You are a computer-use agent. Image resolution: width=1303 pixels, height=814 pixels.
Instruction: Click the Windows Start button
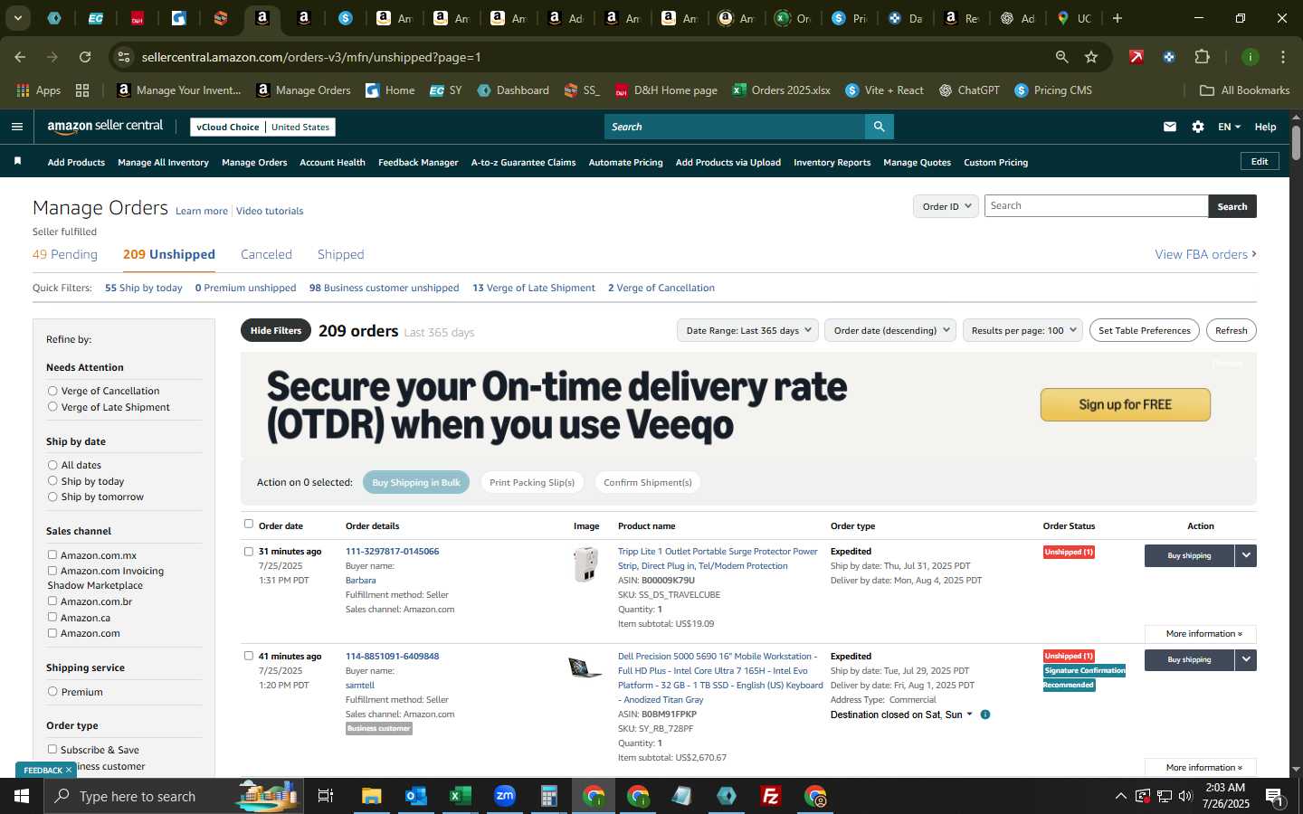click(22, 796)
